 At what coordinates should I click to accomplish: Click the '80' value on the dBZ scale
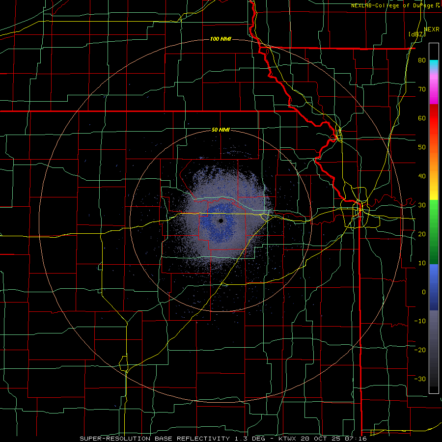tap(422, 60)
